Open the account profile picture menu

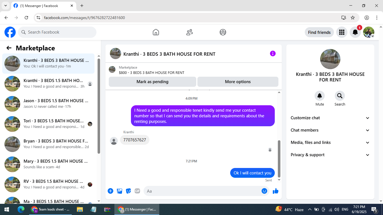pyautogui.click(x=369, y=32)
